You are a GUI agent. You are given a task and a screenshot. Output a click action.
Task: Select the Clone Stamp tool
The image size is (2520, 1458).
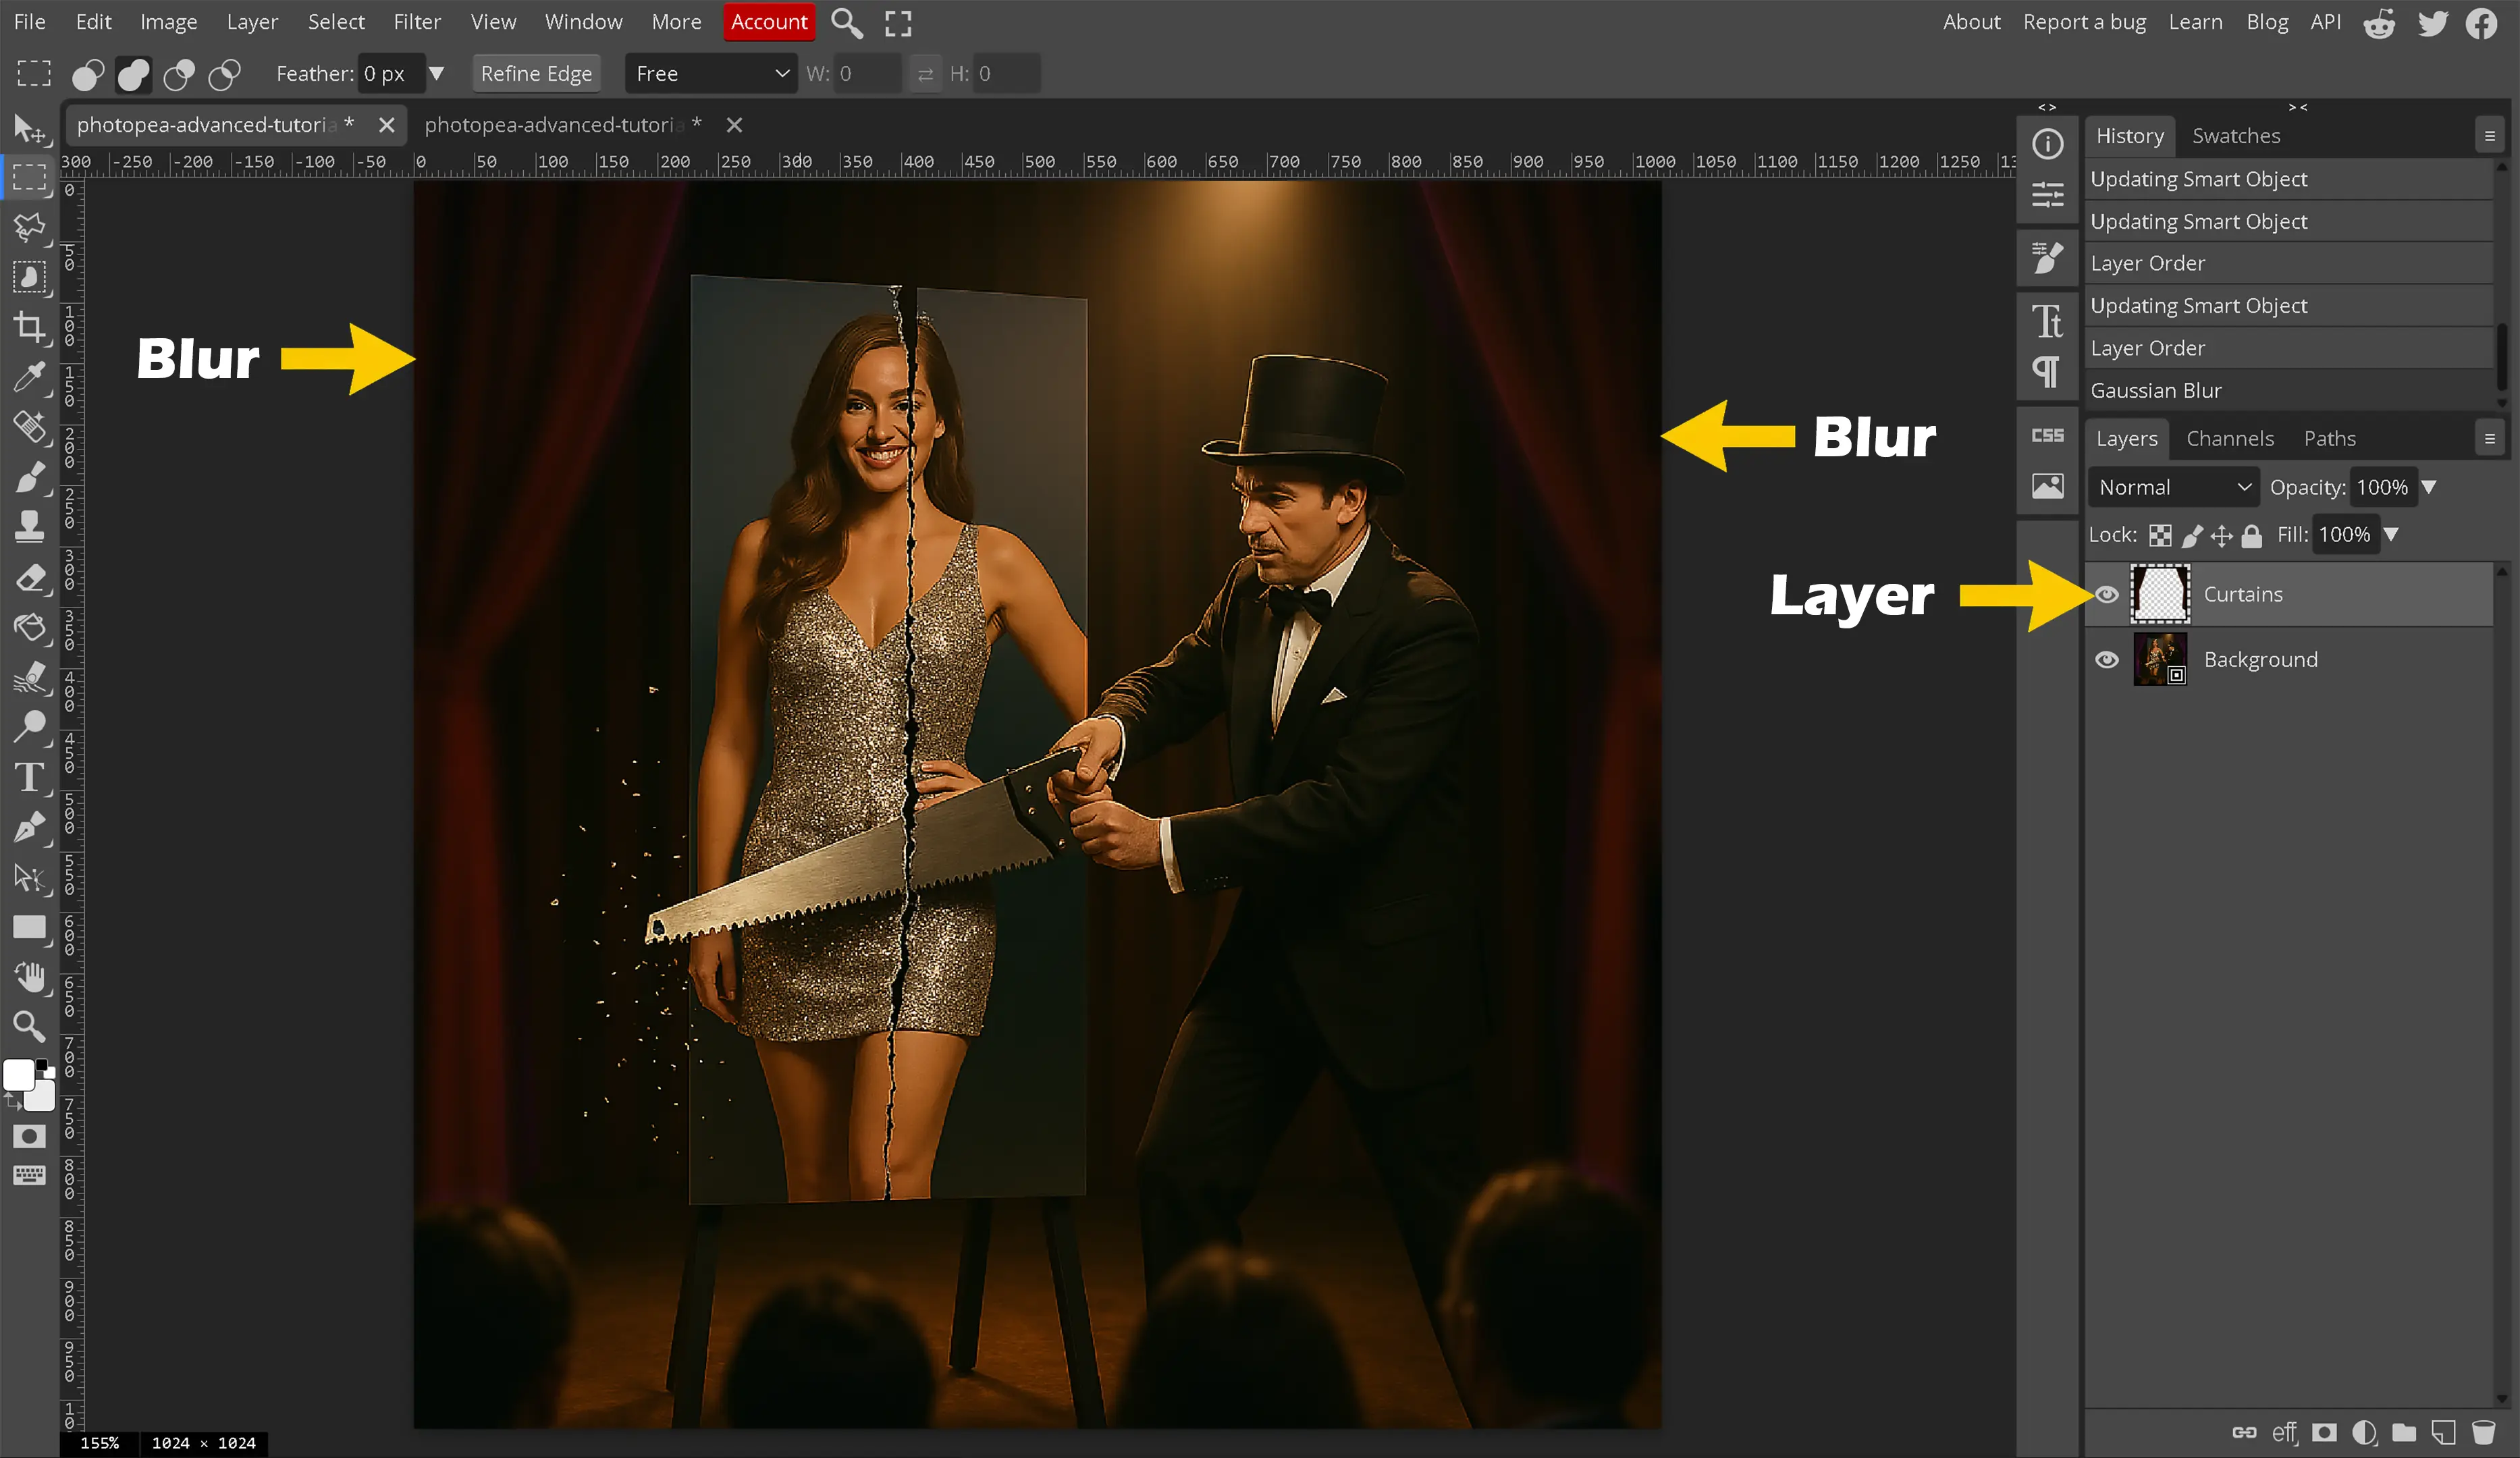coord(29,527)
